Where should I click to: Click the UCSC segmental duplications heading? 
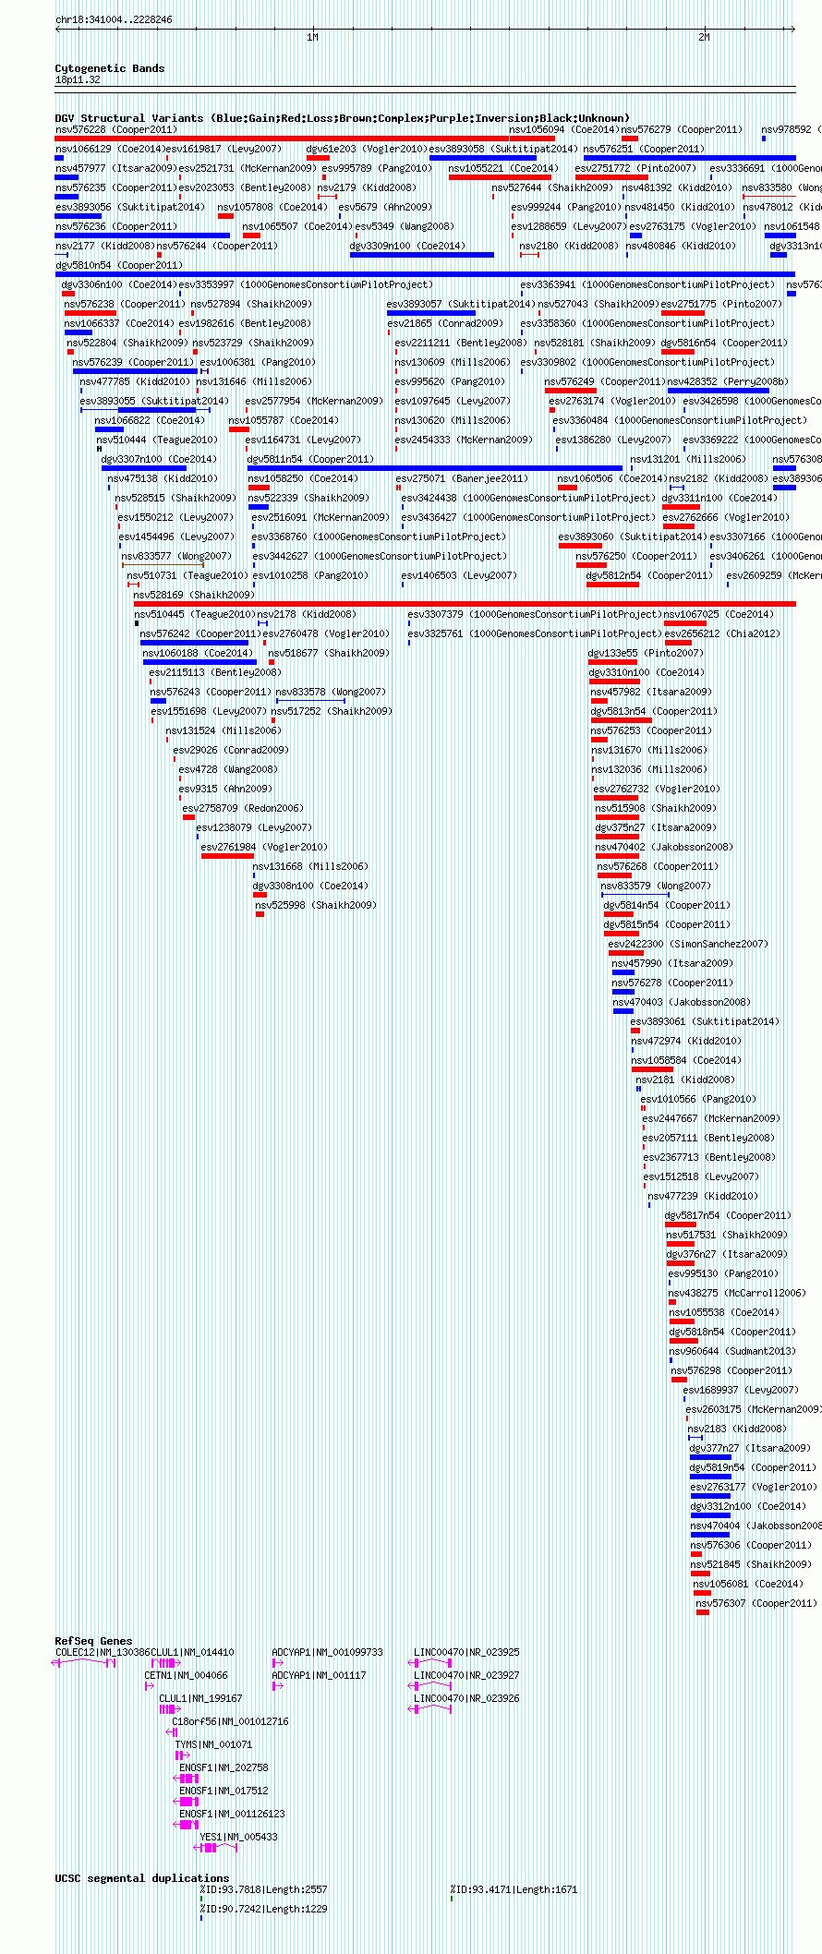[x=142, y=1878]
